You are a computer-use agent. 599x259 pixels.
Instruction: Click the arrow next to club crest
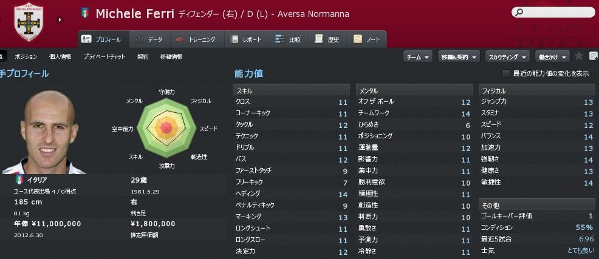(x=60, y=19)
